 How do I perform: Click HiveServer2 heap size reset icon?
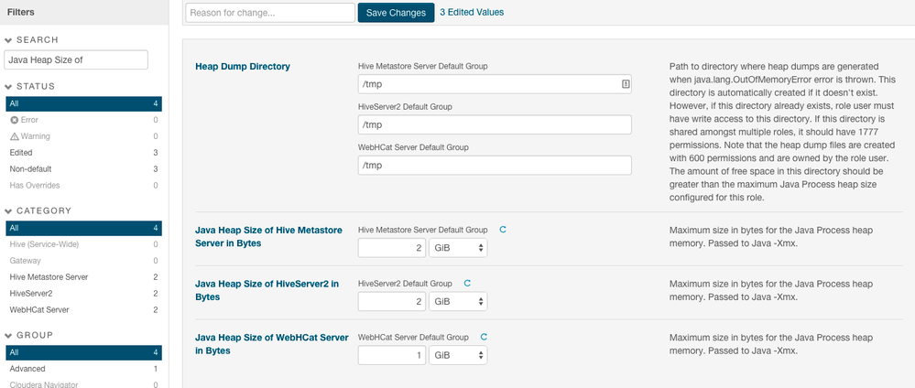(467, 284)
